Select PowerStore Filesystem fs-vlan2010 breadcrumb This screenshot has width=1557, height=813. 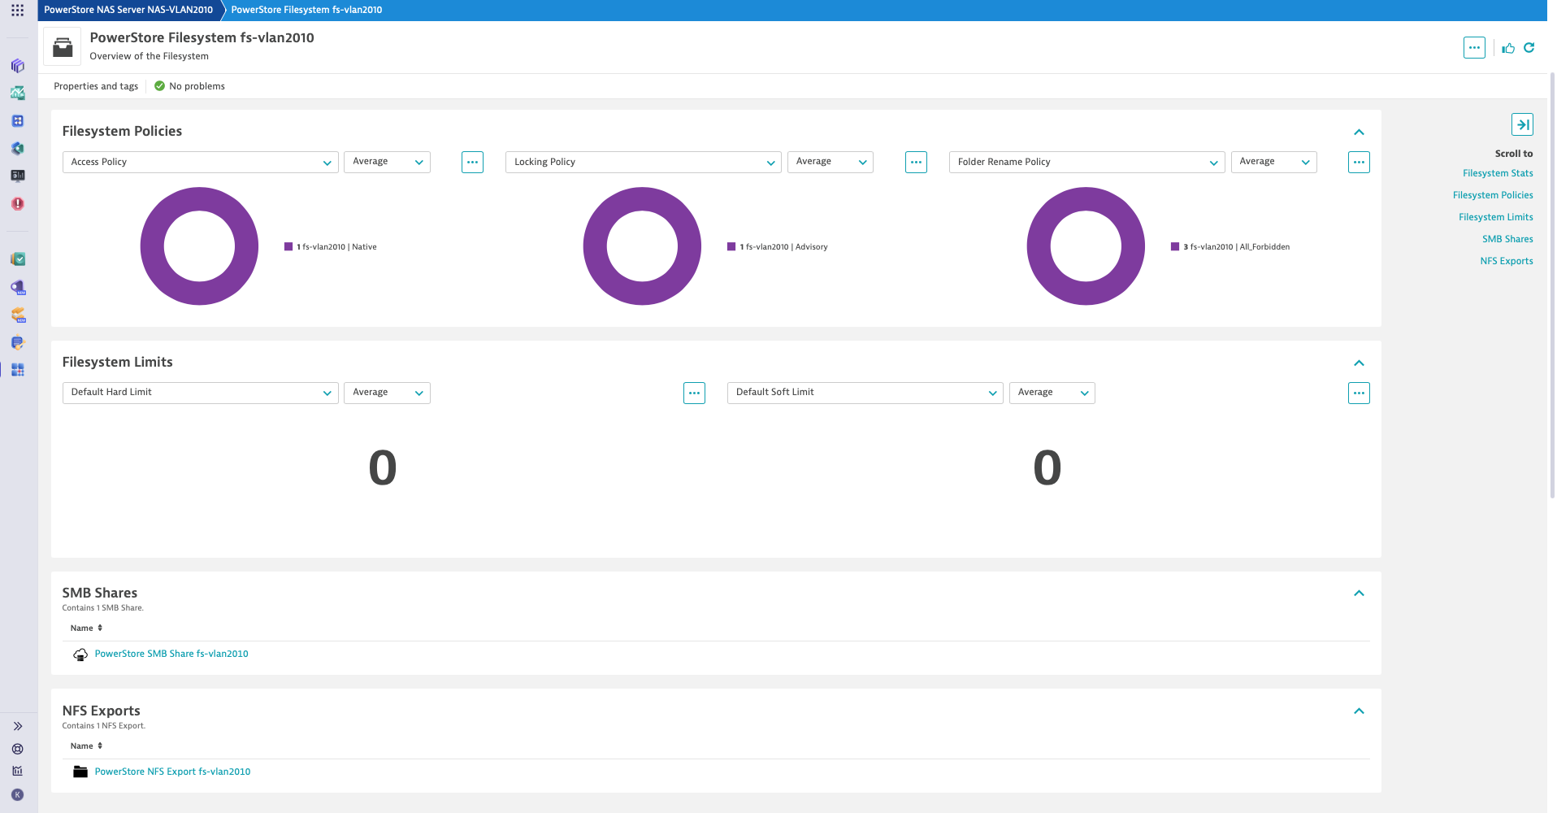click(306, 10)
